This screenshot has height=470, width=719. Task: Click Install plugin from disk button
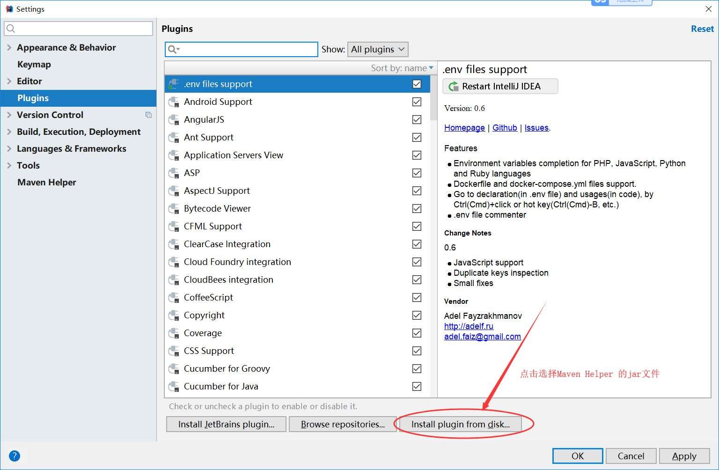coord(460,424)
